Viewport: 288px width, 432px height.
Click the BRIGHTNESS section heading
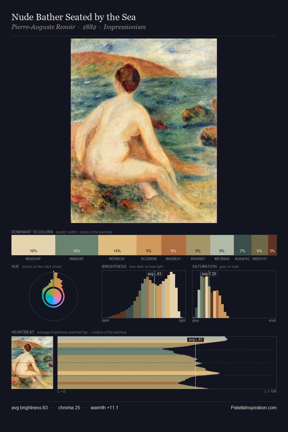(x=114, y=266)
